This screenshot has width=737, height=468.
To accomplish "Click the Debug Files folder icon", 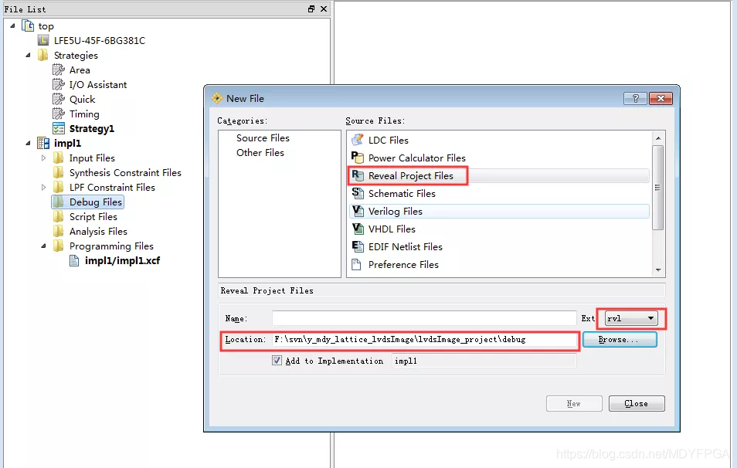I will [58, 202].
